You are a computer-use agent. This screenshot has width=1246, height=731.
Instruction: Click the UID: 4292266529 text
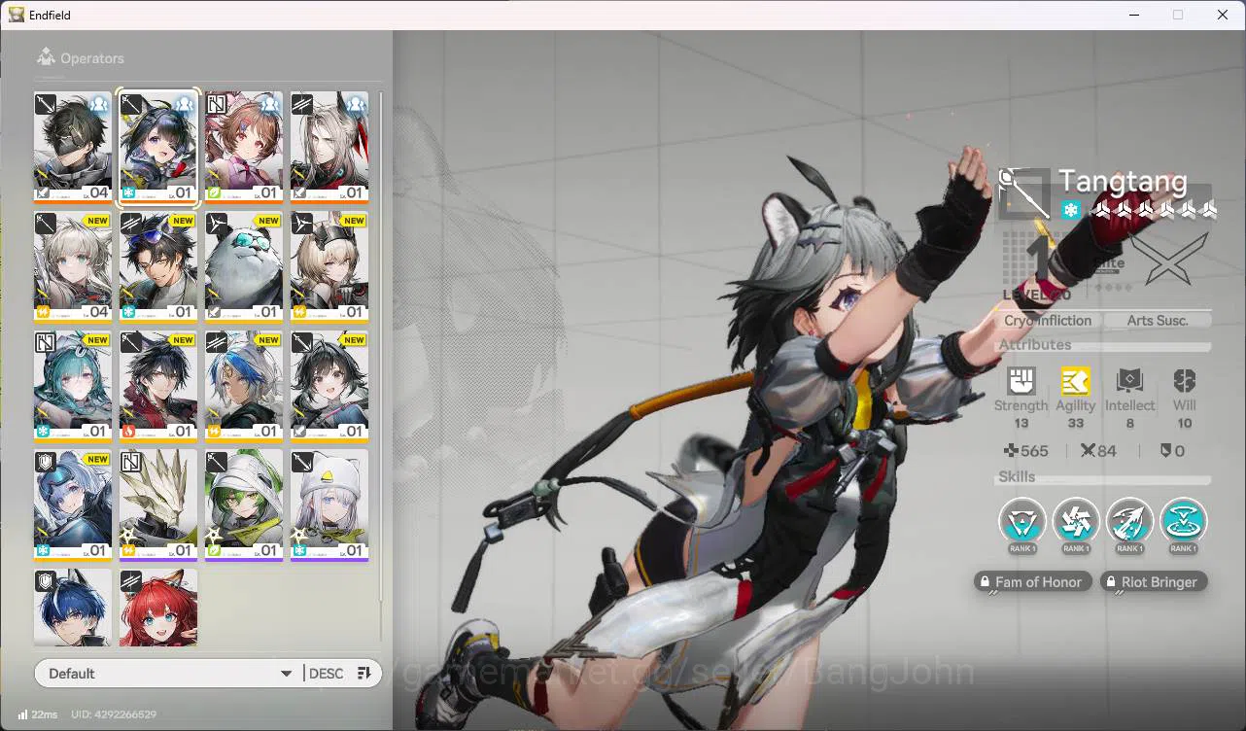[x=114, y=714]
